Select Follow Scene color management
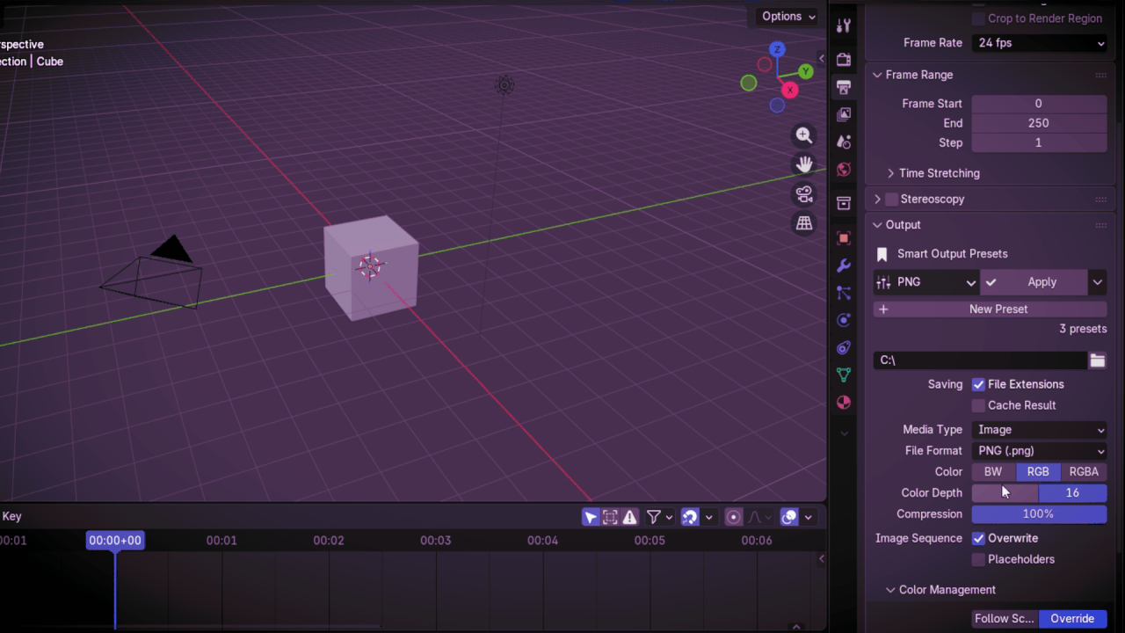Image resolution: width=1125 pixels, height=633 pixels. [1005, 619]
